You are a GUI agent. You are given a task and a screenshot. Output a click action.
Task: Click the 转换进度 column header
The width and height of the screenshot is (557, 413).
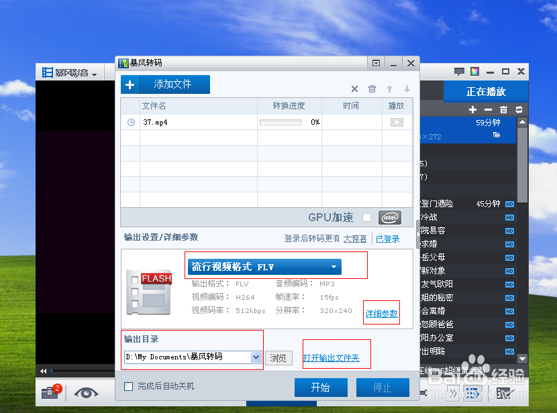coord(289,106)
